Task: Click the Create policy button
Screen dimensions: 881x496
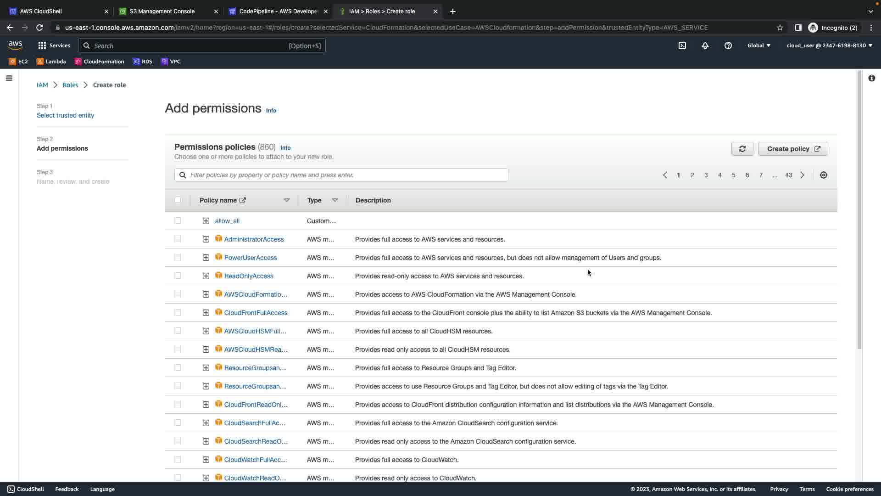Action: pos(793,149)
